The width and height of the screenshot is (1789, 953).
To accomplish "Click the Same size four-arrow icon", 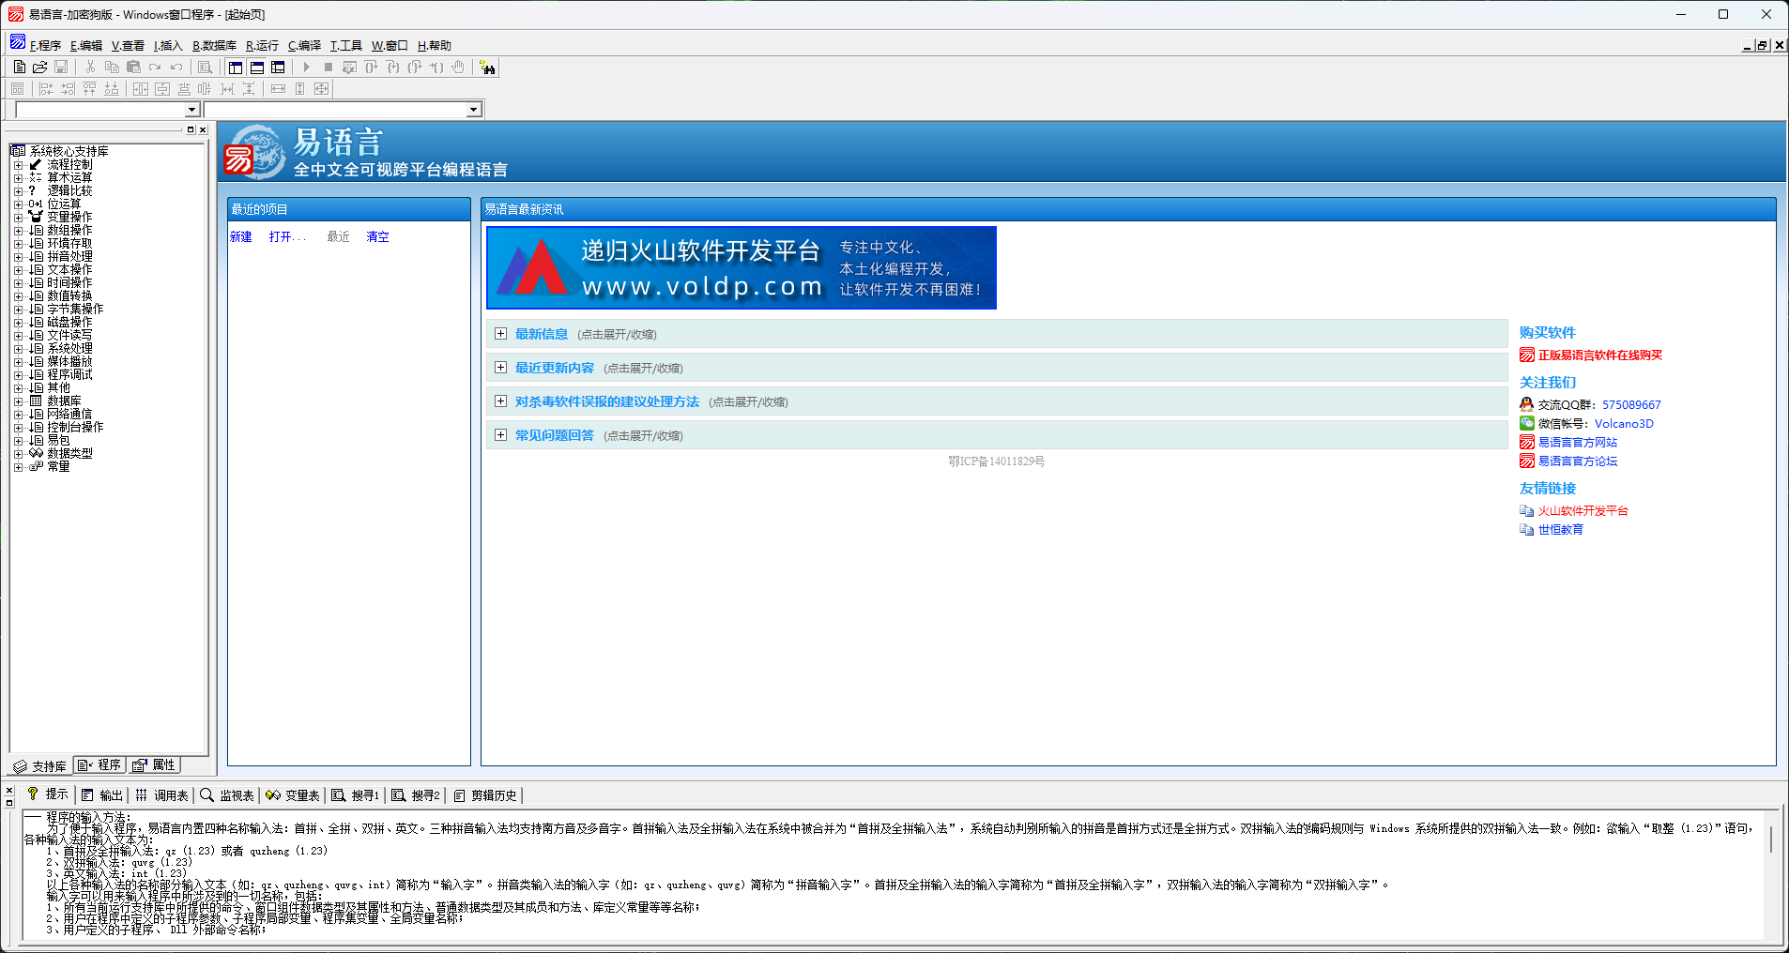I will [x=322, y=89].
